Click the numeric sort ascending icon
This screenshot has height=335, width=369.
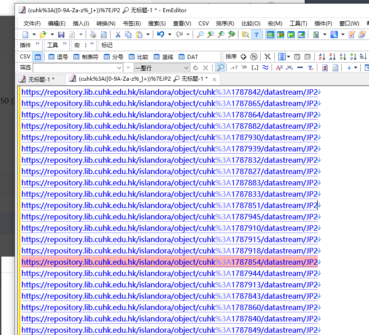343,57
